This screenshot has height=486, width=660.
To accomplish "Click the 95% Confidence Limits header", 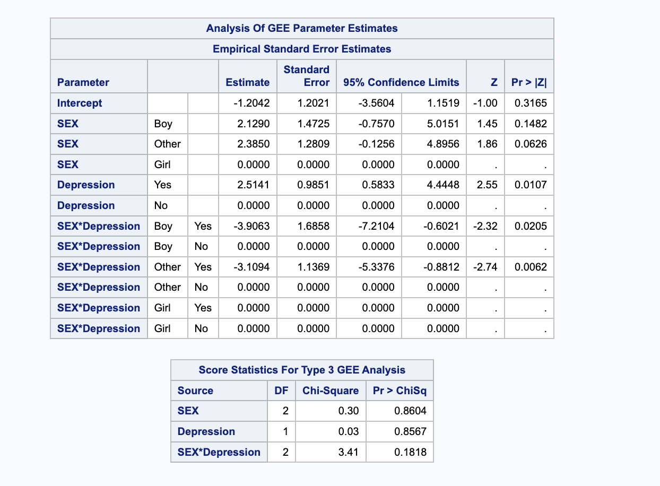I will (401, 82).
